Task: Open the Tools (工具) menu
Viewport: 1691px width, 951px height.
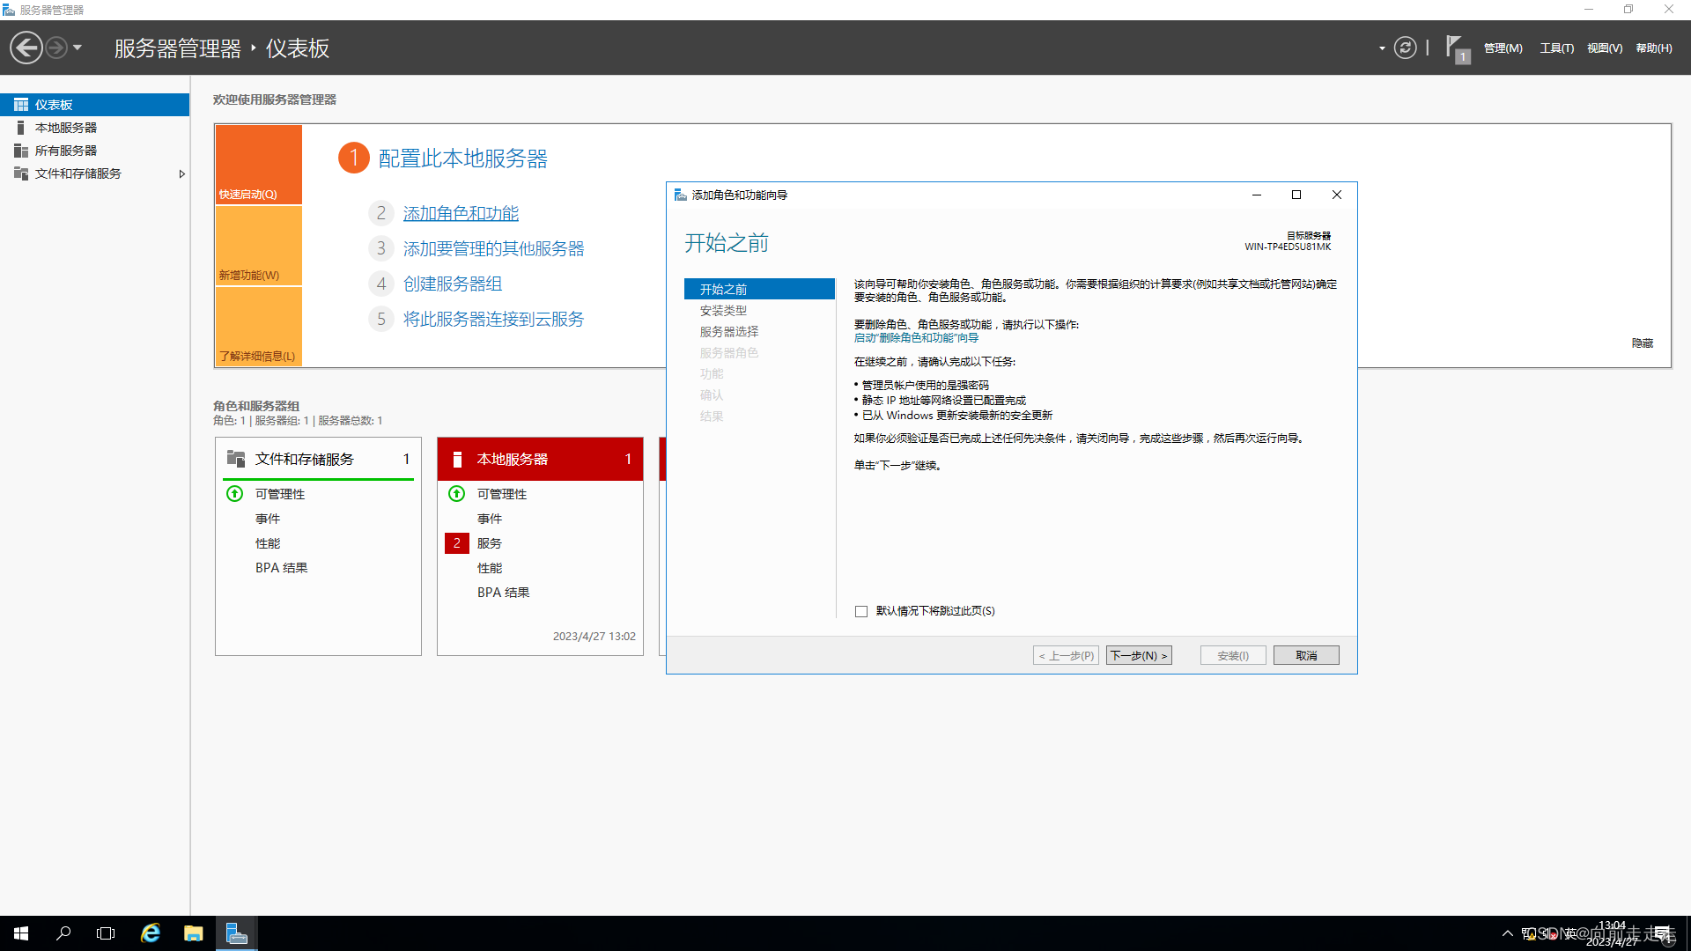Action: point(1556,48)
